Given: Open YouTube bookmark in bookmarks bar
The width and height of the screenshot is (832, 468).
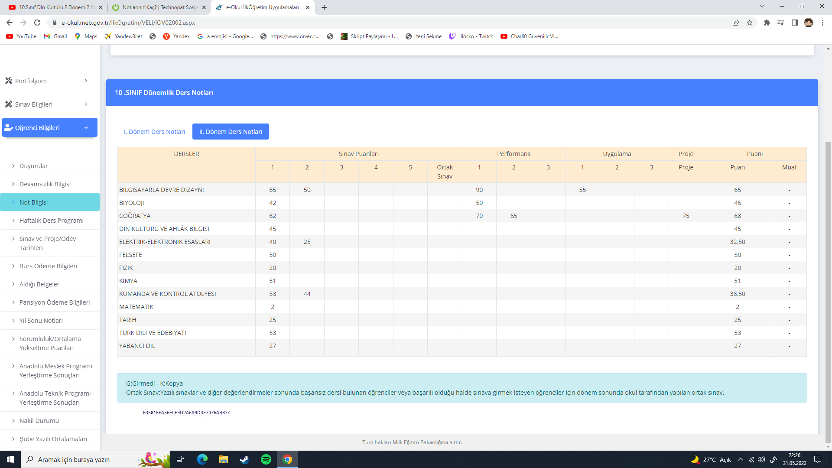Looking at the screenshot, I should click(21, 36).
